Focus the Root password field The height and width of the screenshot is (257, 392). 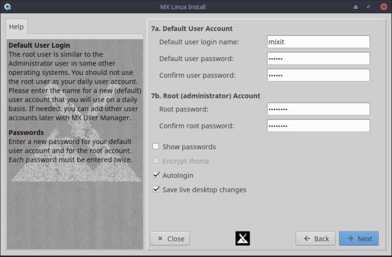click(318, 109)
